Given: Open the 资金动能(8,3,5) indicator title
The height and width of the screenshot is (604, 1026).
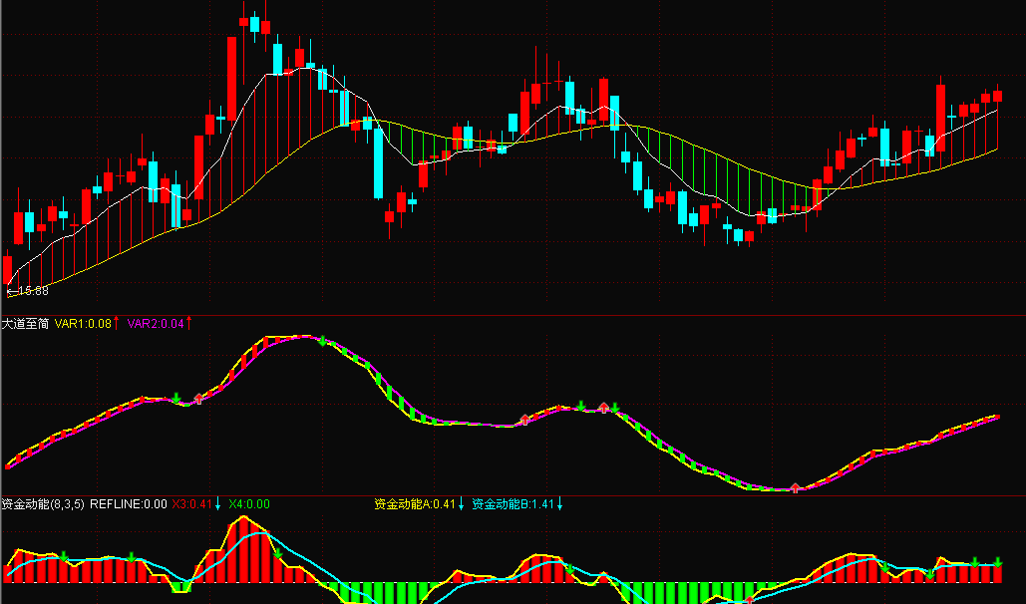Looking at the screenshot, I should coord(43,504).
